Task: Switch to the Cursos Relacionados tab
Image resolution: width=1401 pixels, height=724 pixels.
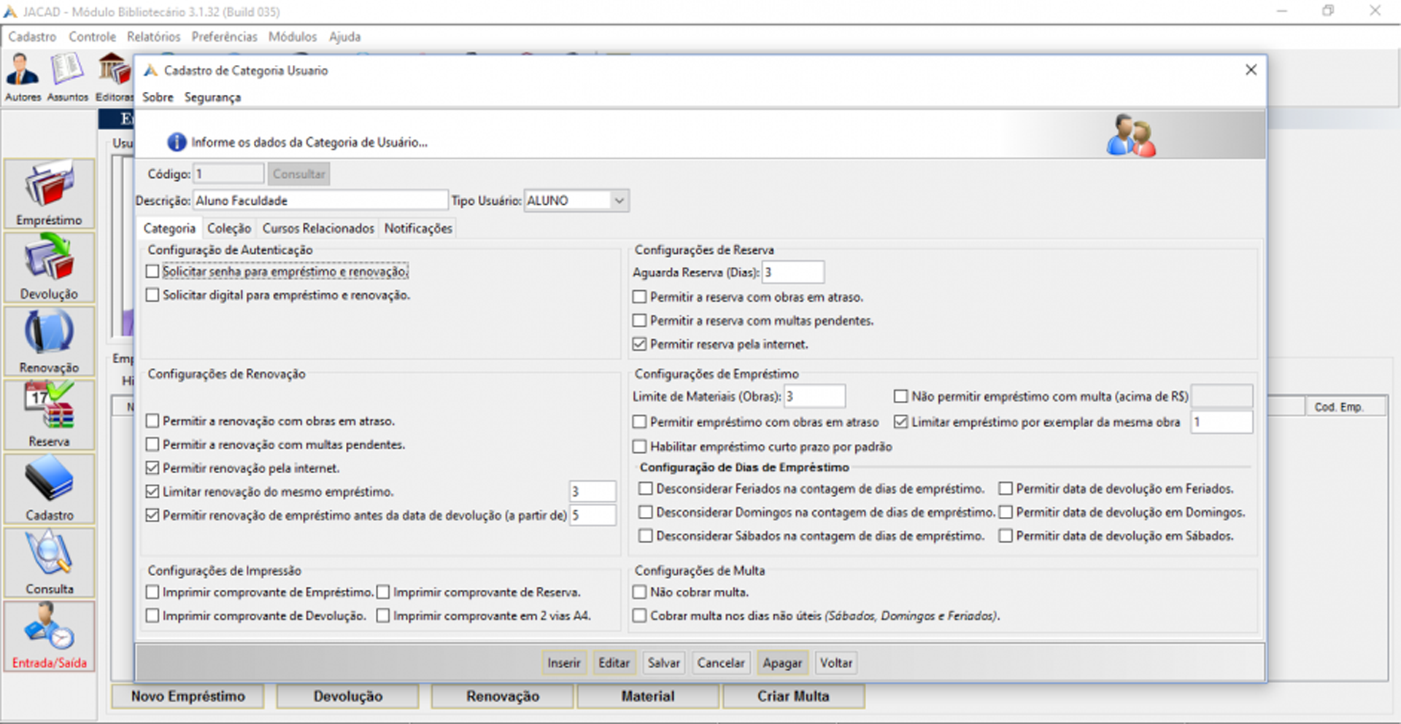Action: [318, 228]
